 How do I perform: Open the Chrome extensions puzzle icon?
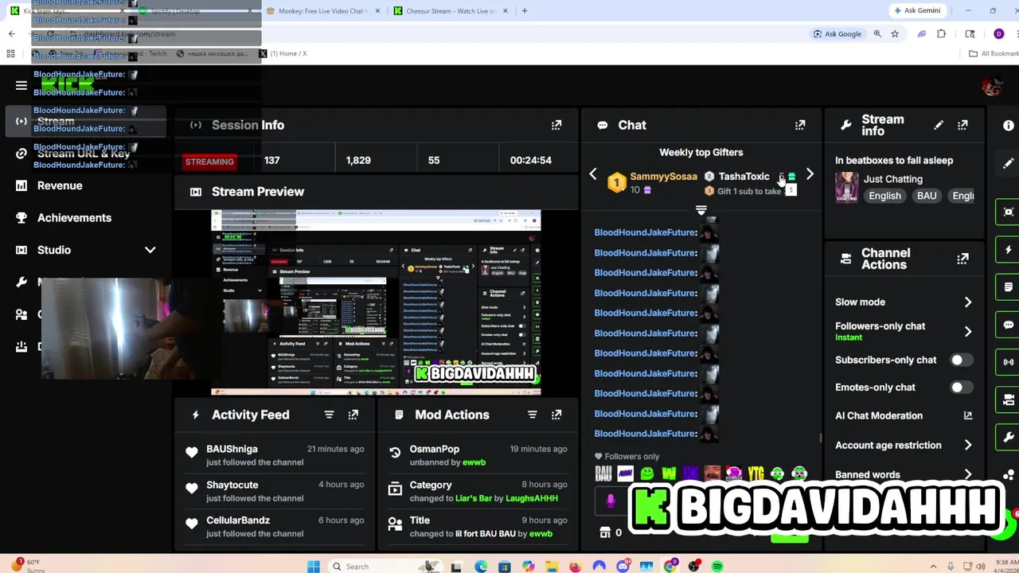coord(942,34)
